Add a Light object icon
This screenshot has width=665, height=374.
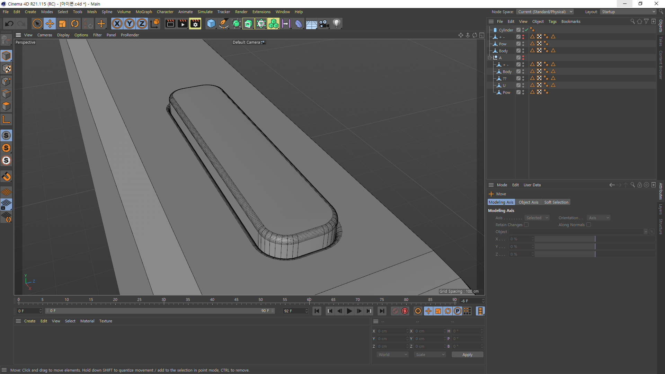coord(336,24)
